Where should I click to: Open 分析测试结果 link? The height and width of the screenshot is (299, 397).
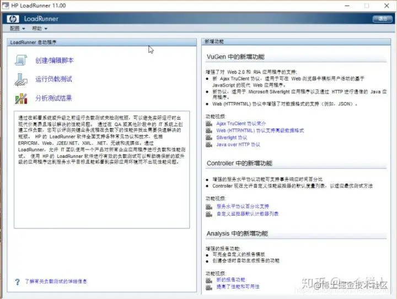click(x=53, y=98)
